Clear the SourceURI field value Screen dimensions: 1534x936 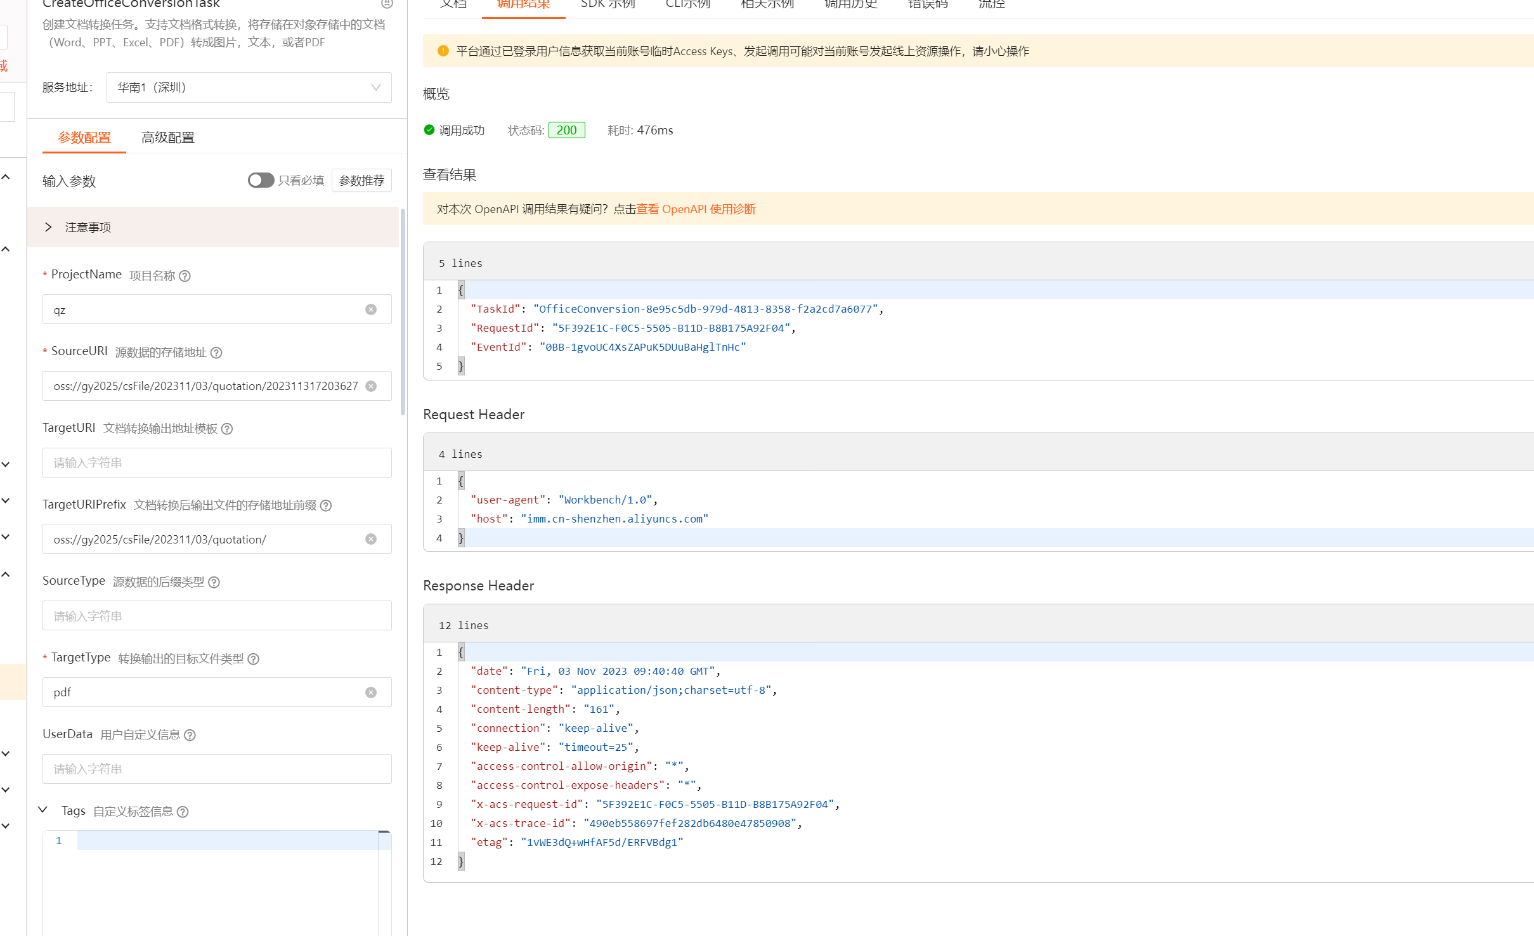371,386
